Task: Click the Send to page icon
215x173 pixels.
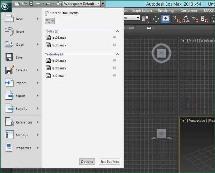Action: (x=9, y=108)
